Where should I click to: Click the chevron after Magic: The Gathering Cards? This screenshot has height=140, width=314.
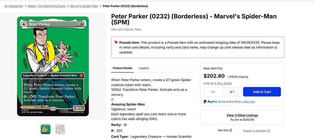68,6
